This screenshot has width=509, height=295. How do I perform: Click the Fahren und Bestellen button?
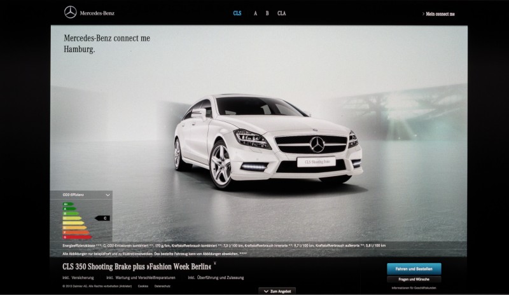point(414,269)
